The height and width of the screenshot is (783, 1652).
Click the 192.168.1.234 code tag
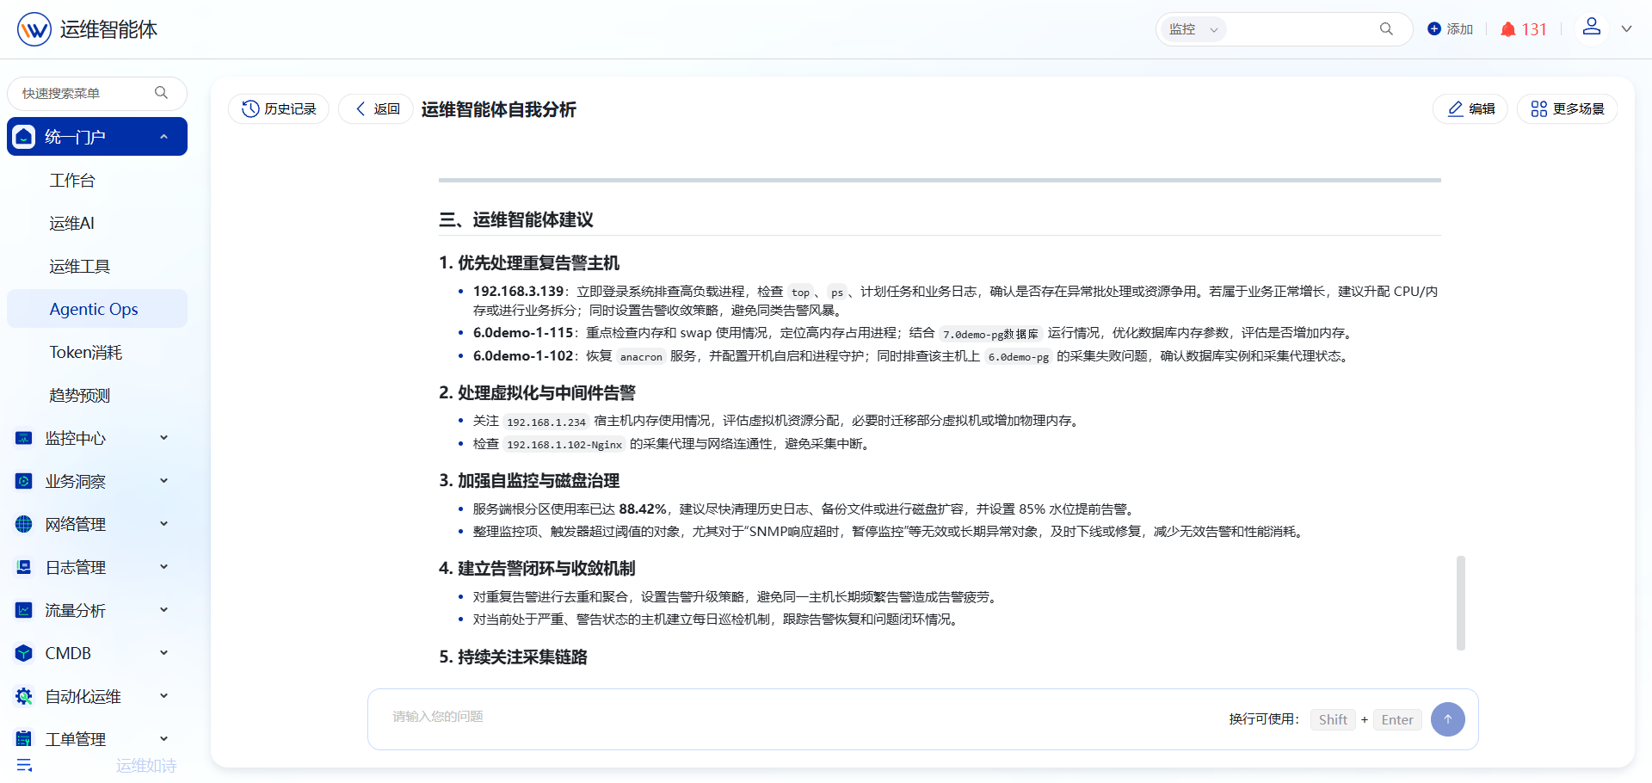[546, 422]
